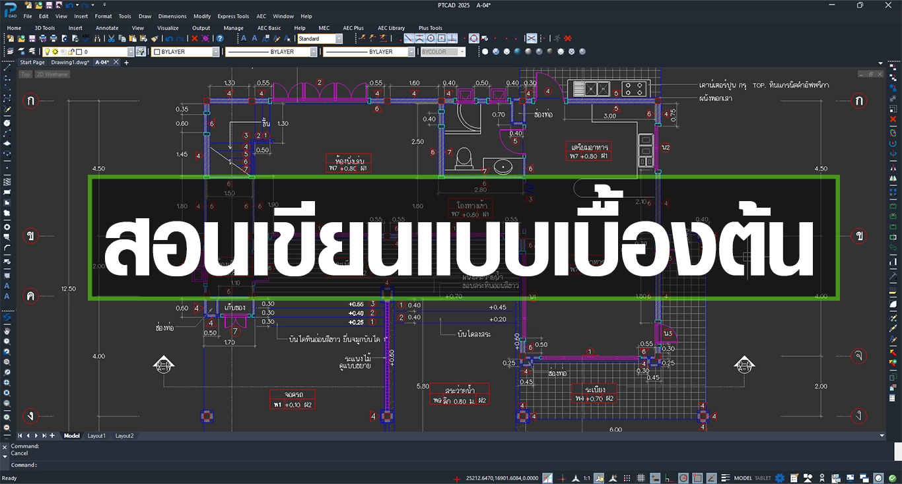Viewport: 902px width, 484px height.
Task: Switch to the Layout1 tab
Action: click(x=96, y=436)
